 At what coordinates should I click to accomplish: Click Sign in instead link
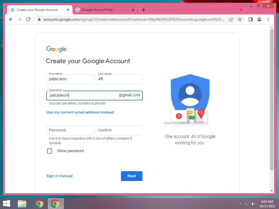pos(59,176)
